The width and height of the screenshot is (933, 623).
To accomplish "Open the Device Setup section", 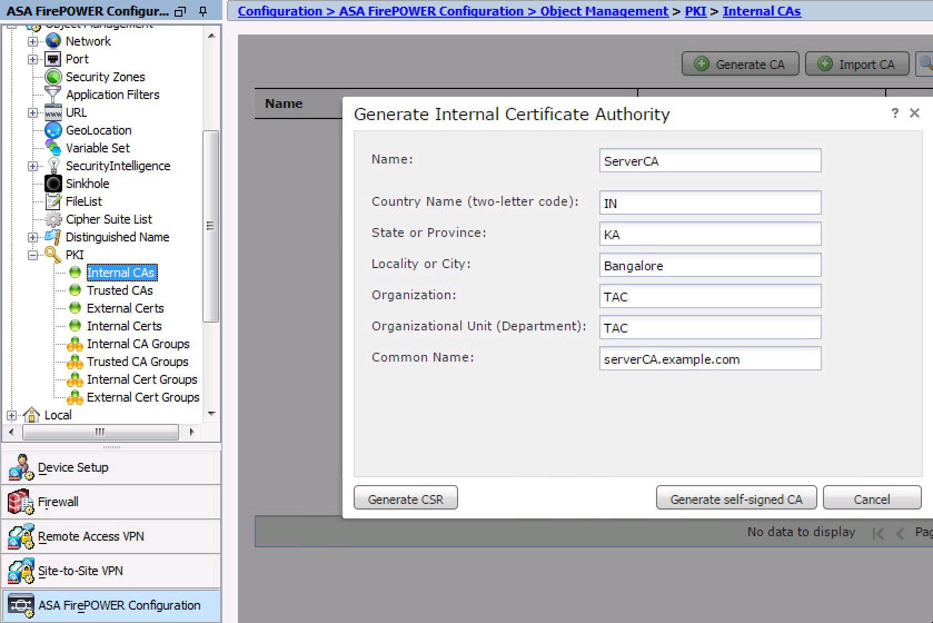I will click(x=111, y=468).
